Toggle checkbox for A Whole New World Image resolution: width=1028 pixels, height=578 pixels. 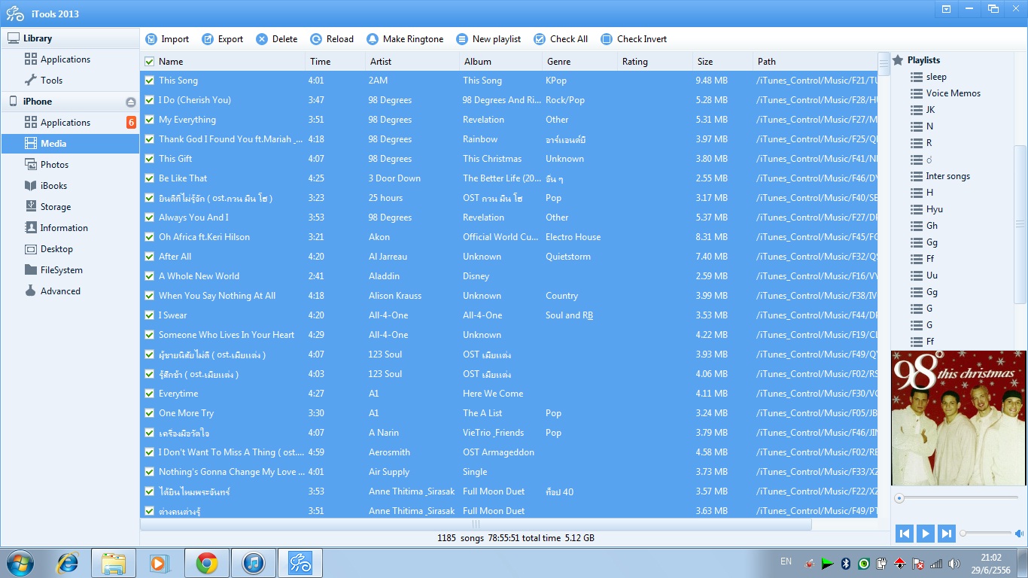pos(149,276)
